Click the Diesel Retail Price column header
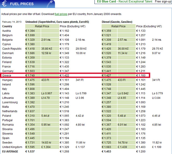Viewport: 172px width, 154px height. pos(119,26)
